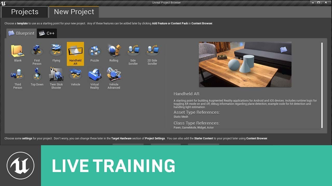Click the Asset Type References heading
The height and width of the screenshot is (186, 332).
pos(197,112)
